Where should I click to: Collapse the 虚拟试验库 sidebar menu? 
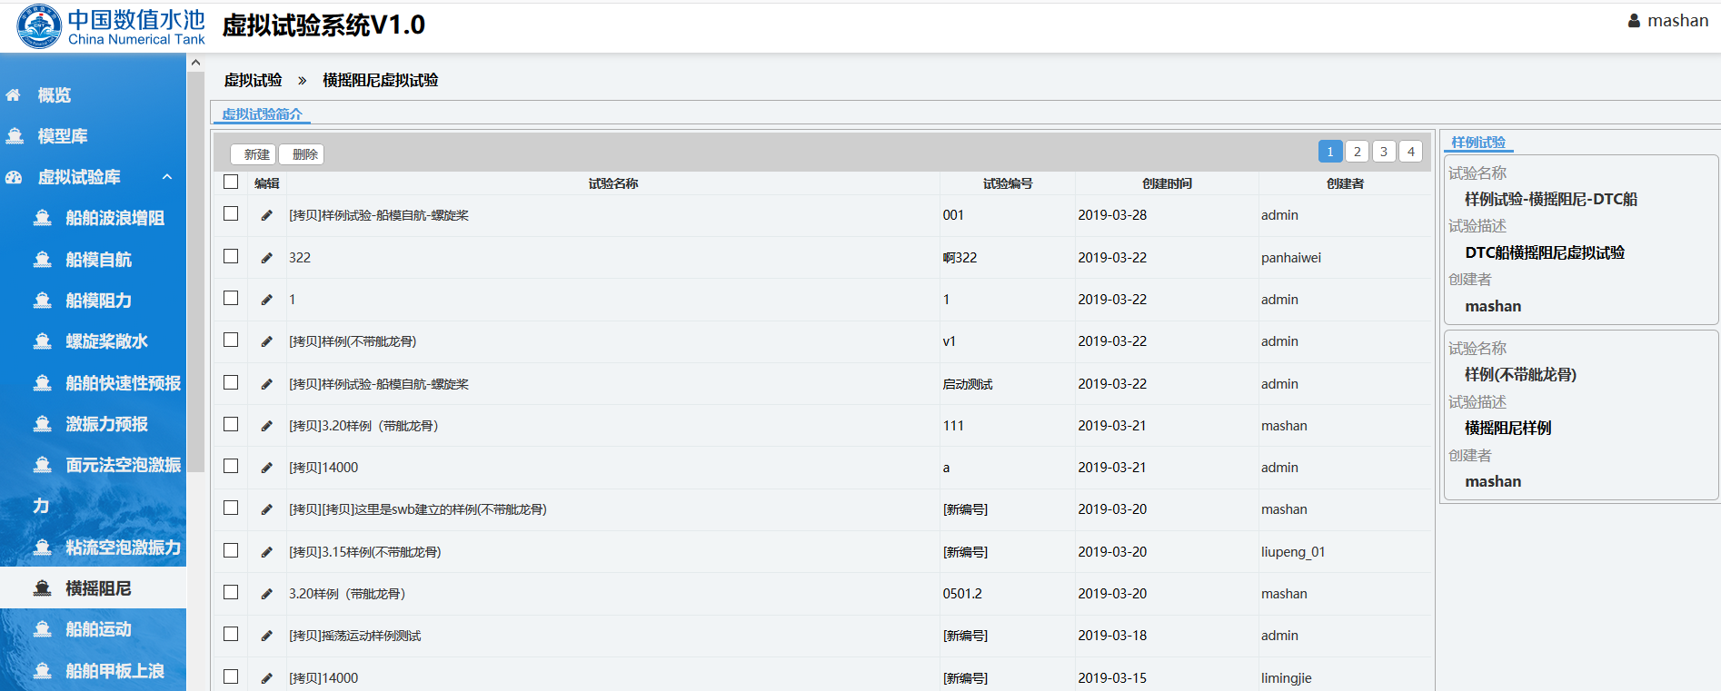(x=167, y=177)
